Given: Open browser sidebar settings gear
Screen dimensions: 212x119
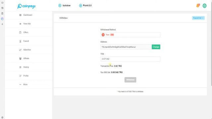Looking at the screenshot, I should pyautogui.click(x=2, y=117).
